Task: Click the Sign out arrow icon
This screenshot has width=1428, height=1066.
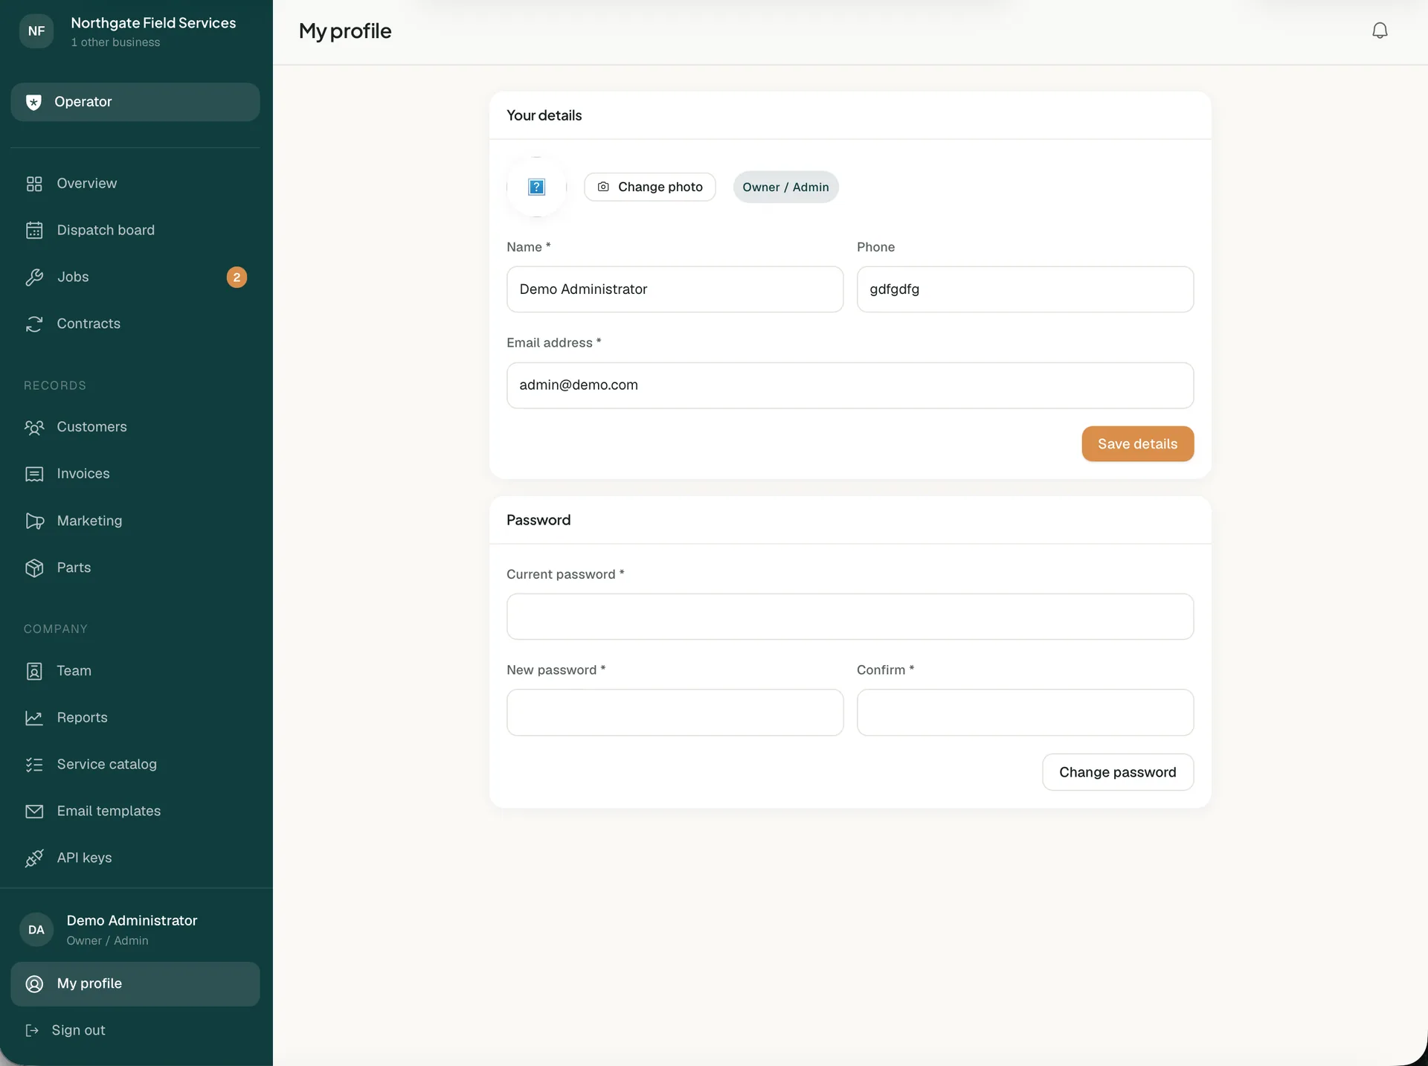Action: [32, 1031]
